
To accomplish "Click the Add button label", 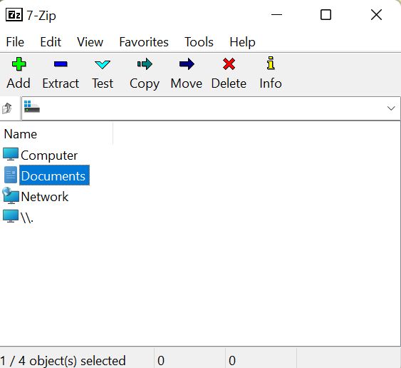I will 19,83.
